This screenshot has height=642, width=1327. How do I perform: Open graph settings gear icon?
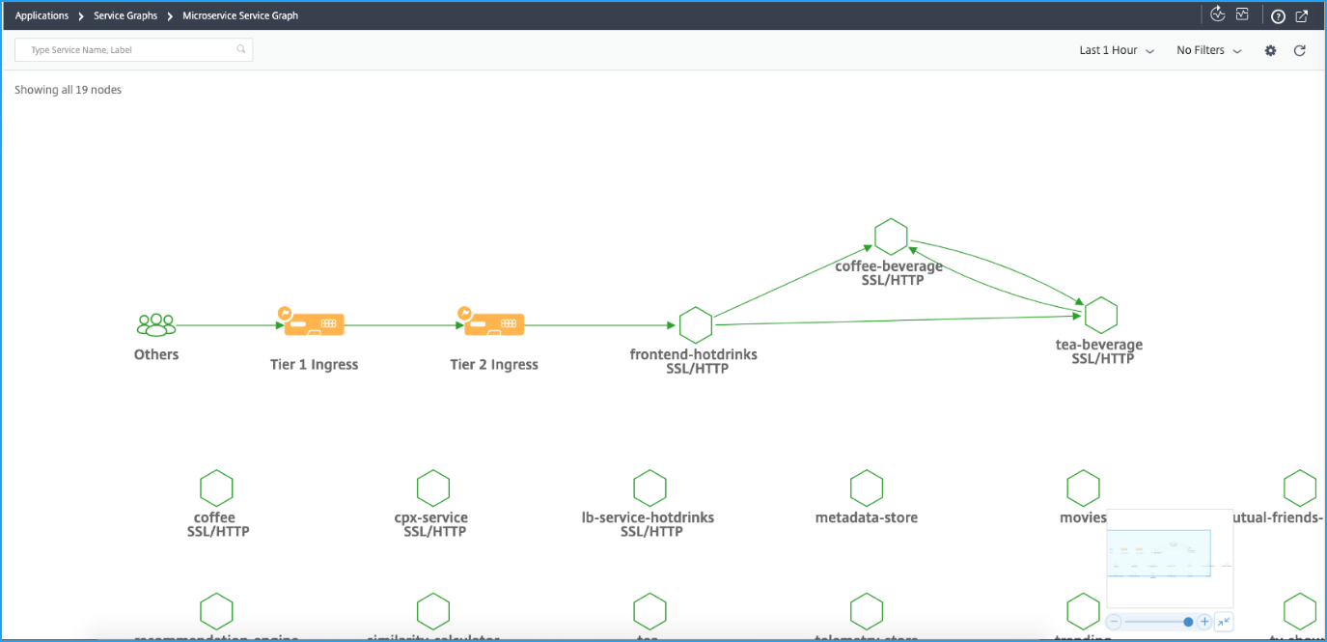tap(1270, 50)
